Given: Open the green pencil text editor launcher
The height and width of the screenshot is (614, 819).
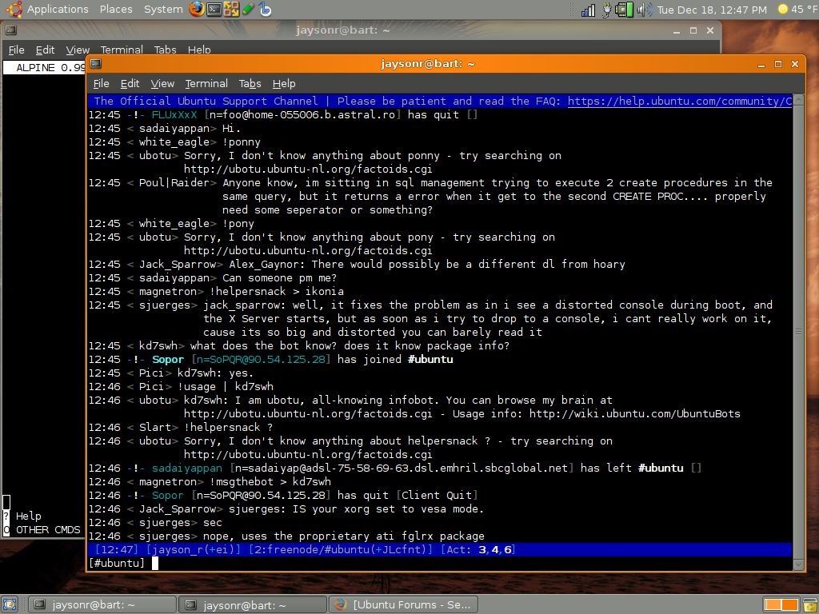Looking at the screenshot, I should point(249,9).
